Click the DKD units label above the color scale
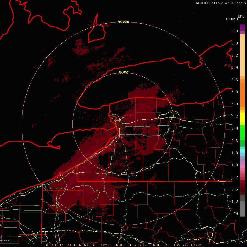 click(241, 16)
